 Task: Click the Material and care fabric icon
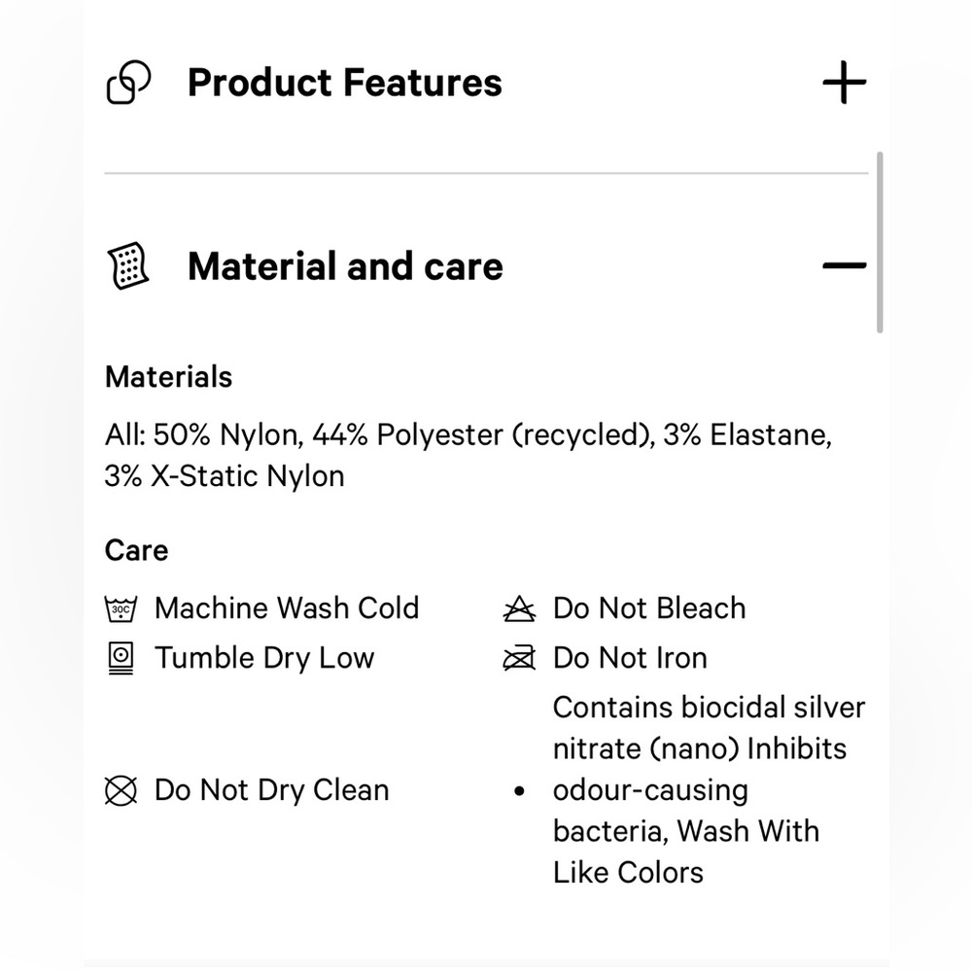128,266
